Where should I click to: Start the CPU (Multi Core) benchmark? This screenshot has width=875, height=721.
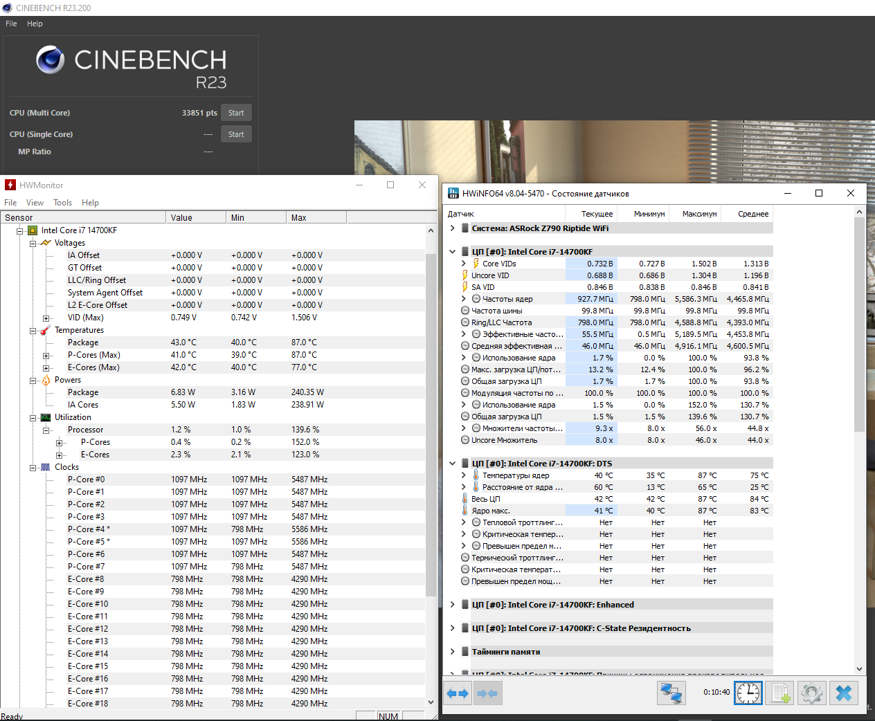coord(236,113)
